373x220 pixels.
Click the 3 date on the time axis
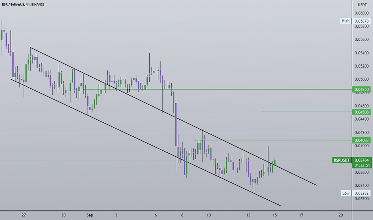(116, 215)
